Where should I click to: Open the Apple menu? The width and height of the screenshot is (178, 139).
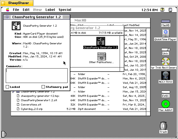pyautogui.click(x=8, y=10)
